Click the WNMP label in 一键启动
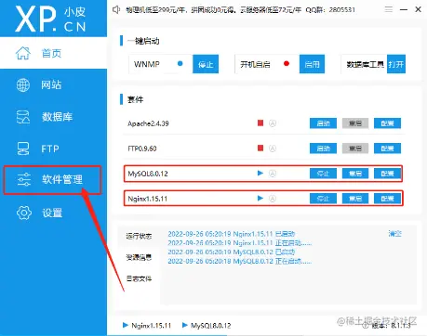Image resolution: width=427 pixels, height=336 pixels. point(147,64)
